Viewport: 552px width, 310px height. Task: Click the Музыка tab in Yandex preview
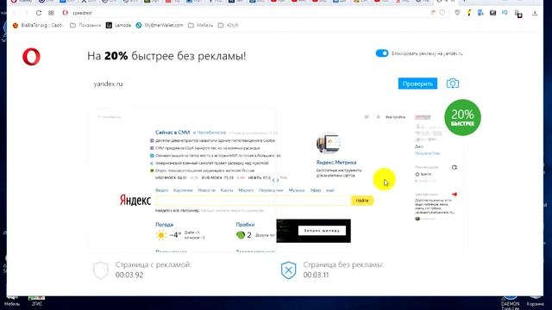[x=297, y=190]
